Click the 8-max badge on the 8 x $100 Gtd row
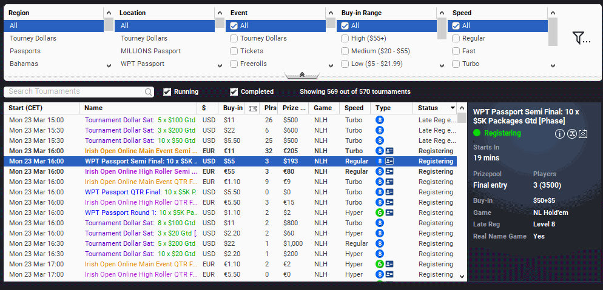Image resolution: width=603 pixels, height=290 pixels. pos(380,223)
